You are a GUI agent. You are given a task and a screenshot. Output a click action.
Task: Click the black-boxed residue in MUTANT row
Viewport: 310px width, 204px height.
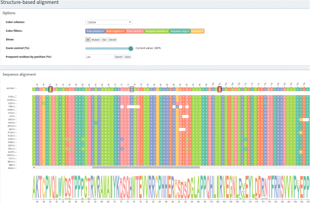50,89
